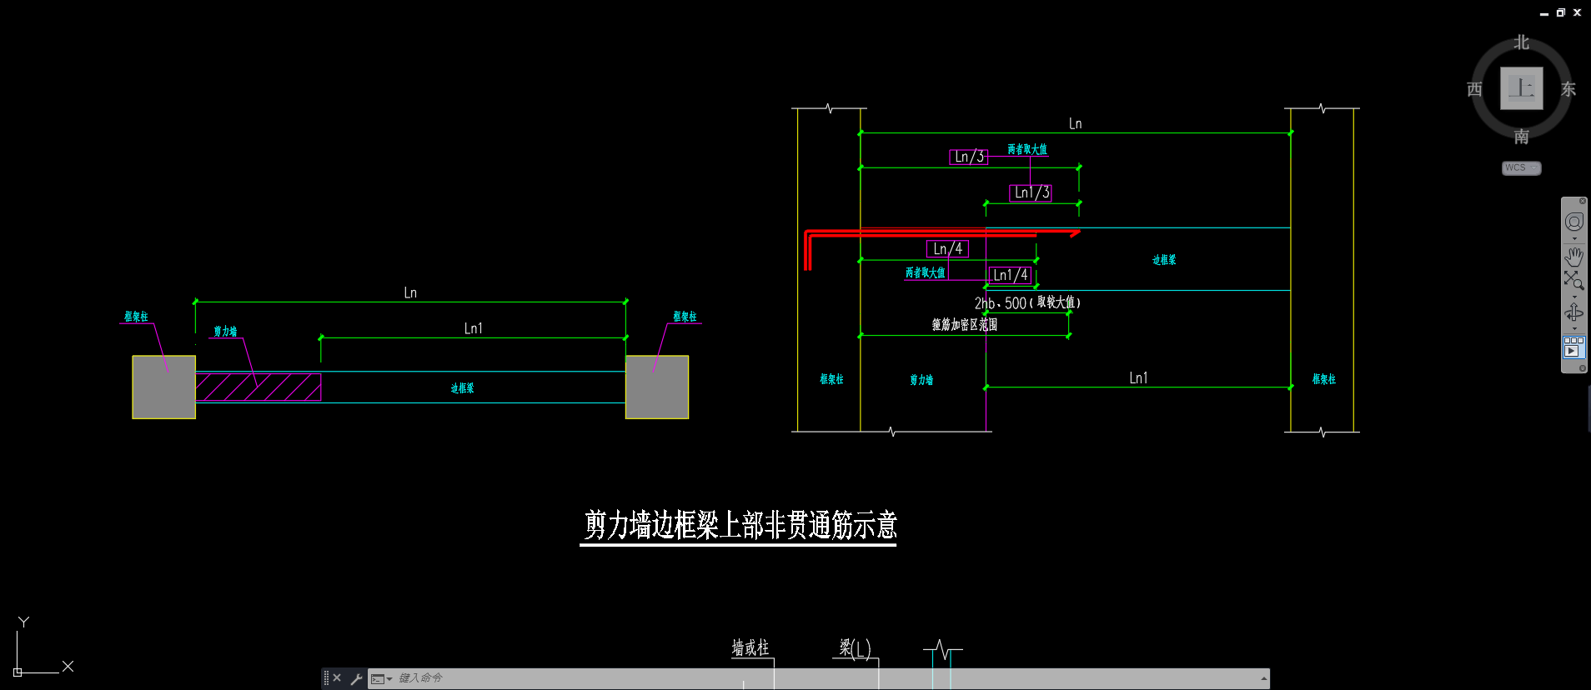Select the 墙或柱 label at the bottom
Screen dimensions: 1591x690
(x=750, y=647)
